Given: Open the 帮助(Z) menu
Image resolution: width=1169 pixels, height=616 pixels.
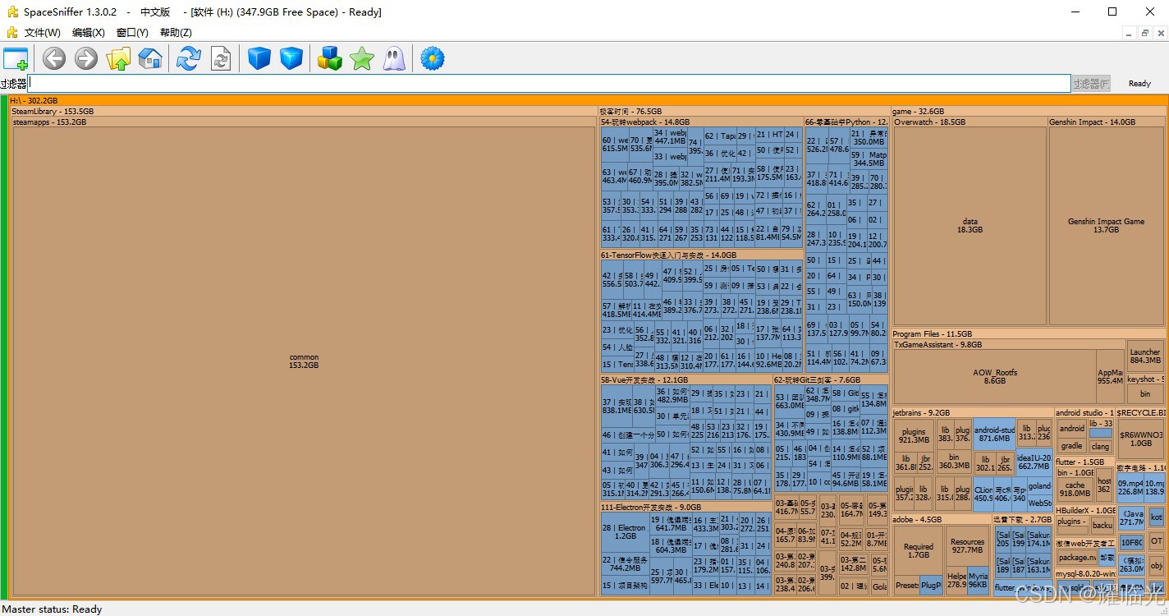Looking at the screenshot, I should click(x=176, y=33).
